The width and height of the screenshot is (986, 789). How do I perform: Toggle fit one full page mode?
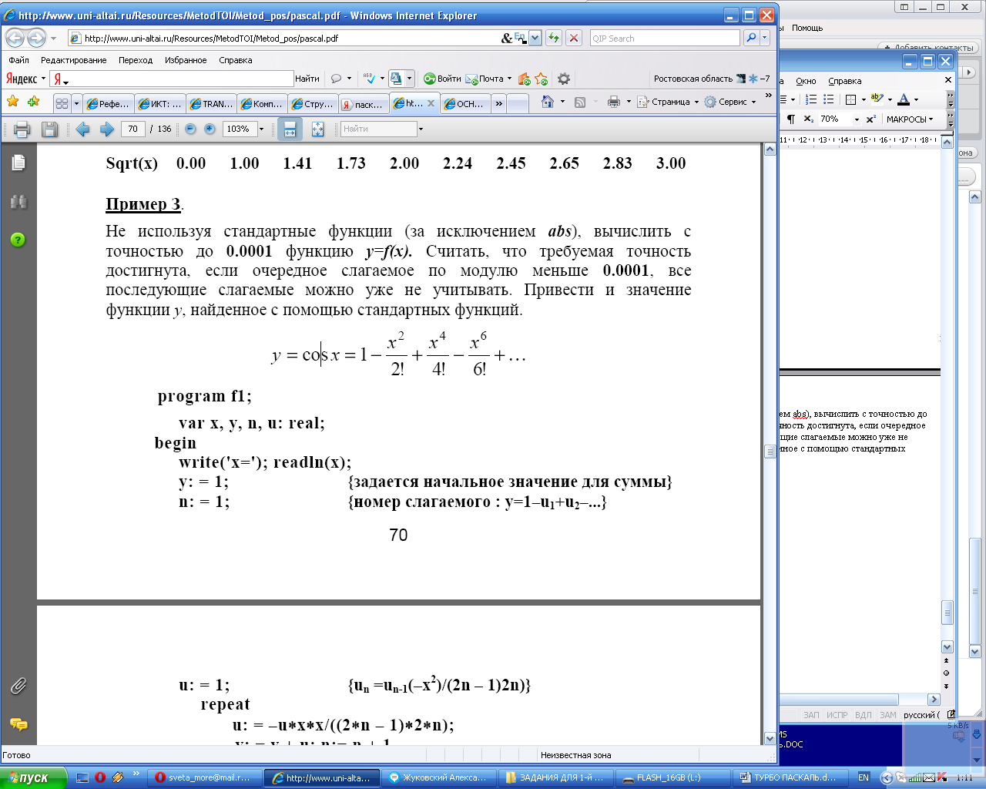(x=317, y=129)
